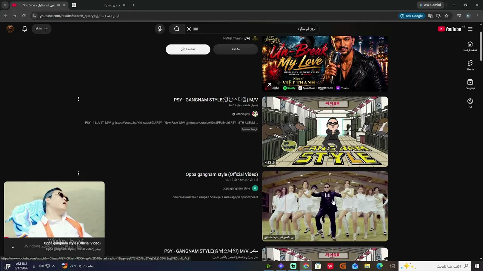483x271 pixels.
Task: Open Shorts in the YouTube sidebar
Action: click(x=470, y=65)
